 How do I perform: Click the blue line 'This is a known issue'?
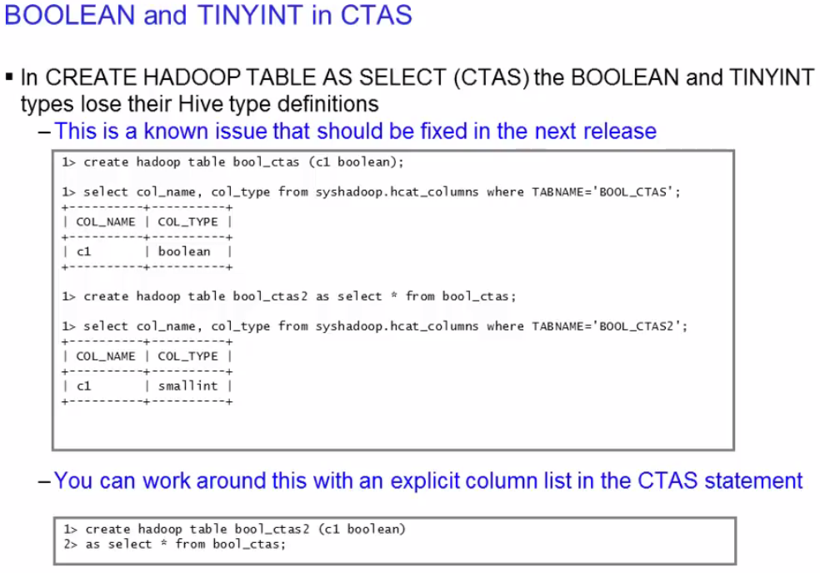coord(355,132)
